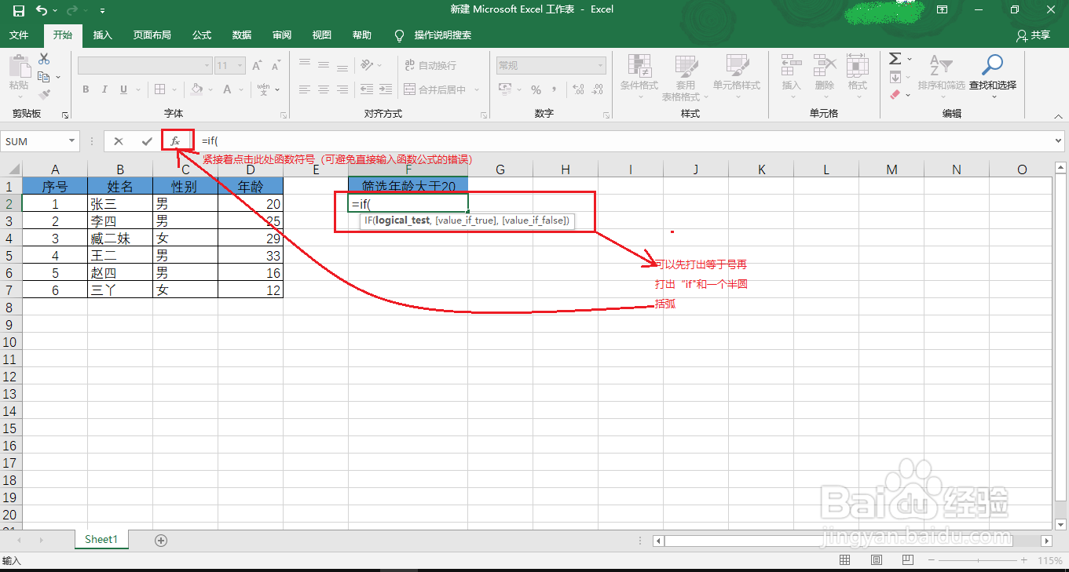This screenshot has width=1069, height=572.
Task: Click the Clear eraser icon
Action: tap(895, 95)
